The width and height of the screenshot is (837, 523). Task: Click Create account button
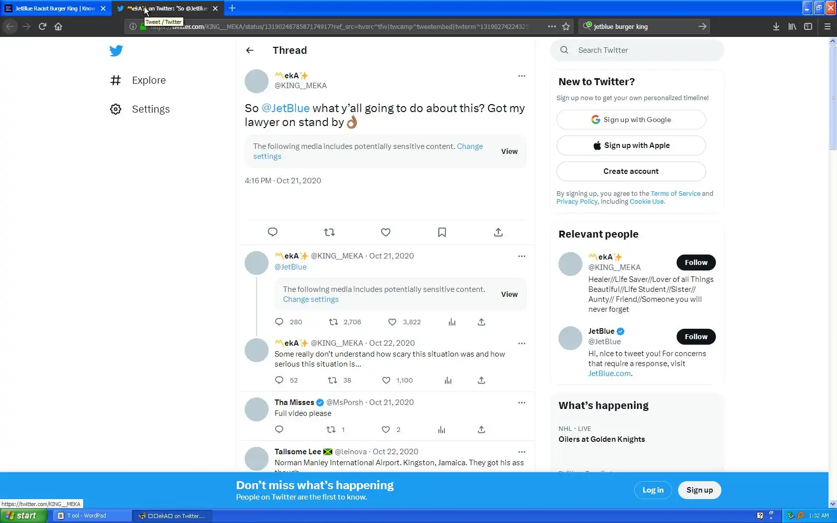[x=631, y=171]
